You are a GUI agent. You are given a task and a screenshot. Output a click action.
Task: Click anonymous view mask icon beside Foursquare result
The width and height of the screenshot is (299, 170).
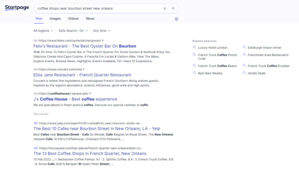(35, 148)
